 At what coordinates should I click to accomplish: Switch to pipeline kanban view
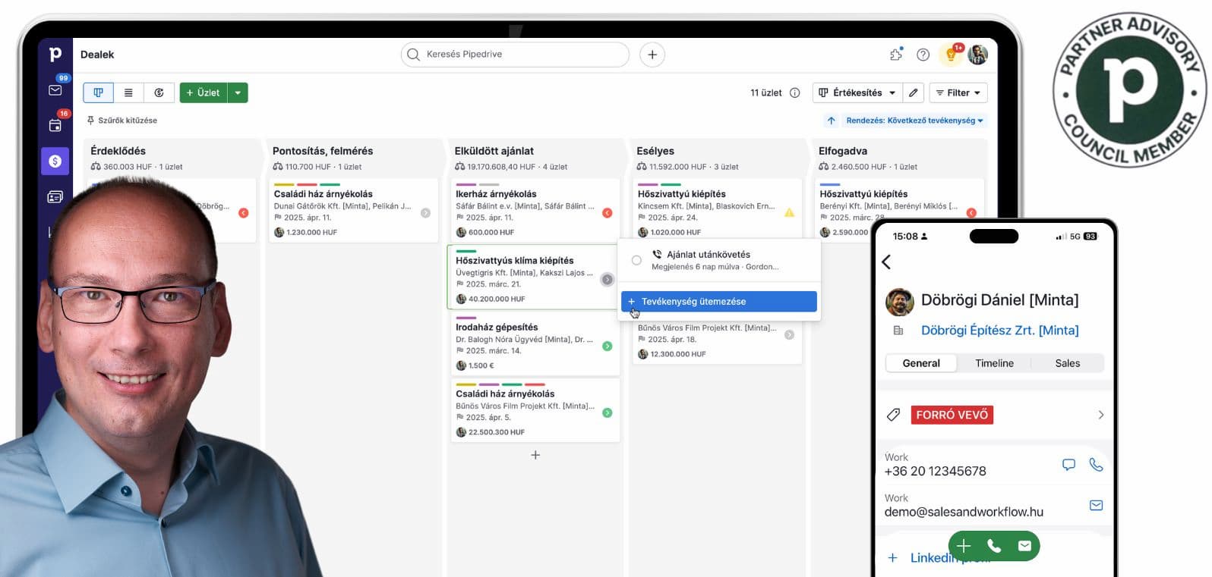[98, 93]
